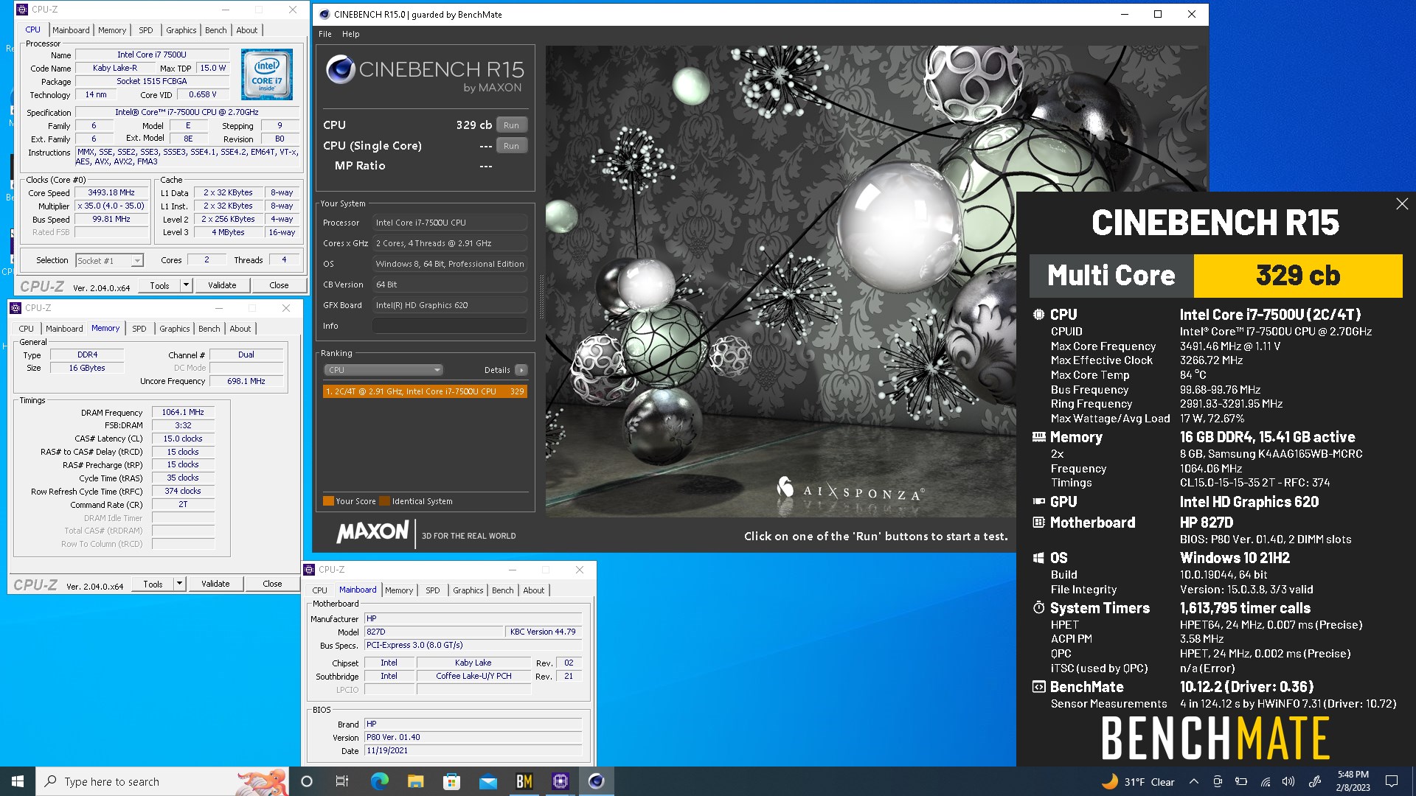Image resolution: width=1416 pixels, height=796 pixels.
Task: Open Task View from the taskbar
Action: (342, 781)
